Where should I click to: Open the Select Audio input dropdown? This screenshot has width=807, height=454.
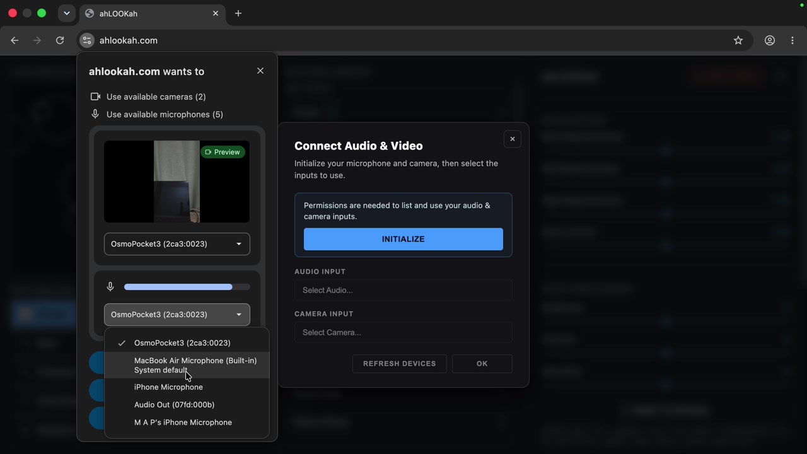point(403,290)
